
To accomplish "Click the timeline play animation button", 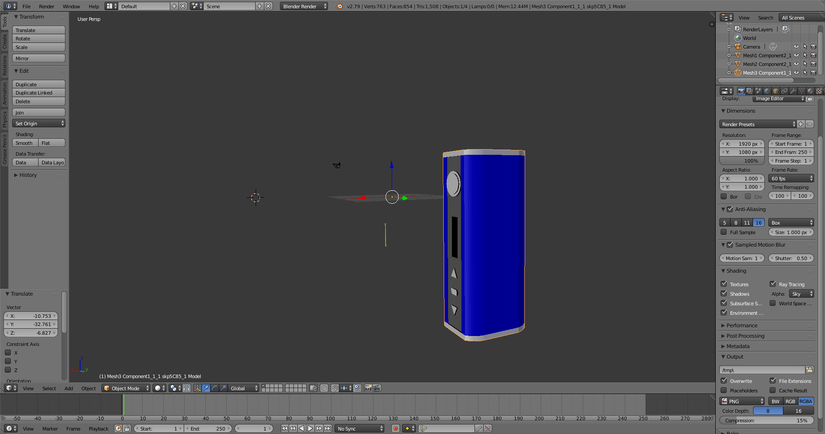I will point(310,428).
